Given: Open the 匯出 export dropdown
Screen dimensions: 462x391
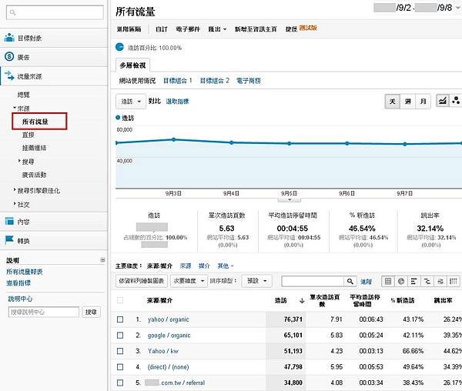Looking at the screenshot, I should 217,29.
